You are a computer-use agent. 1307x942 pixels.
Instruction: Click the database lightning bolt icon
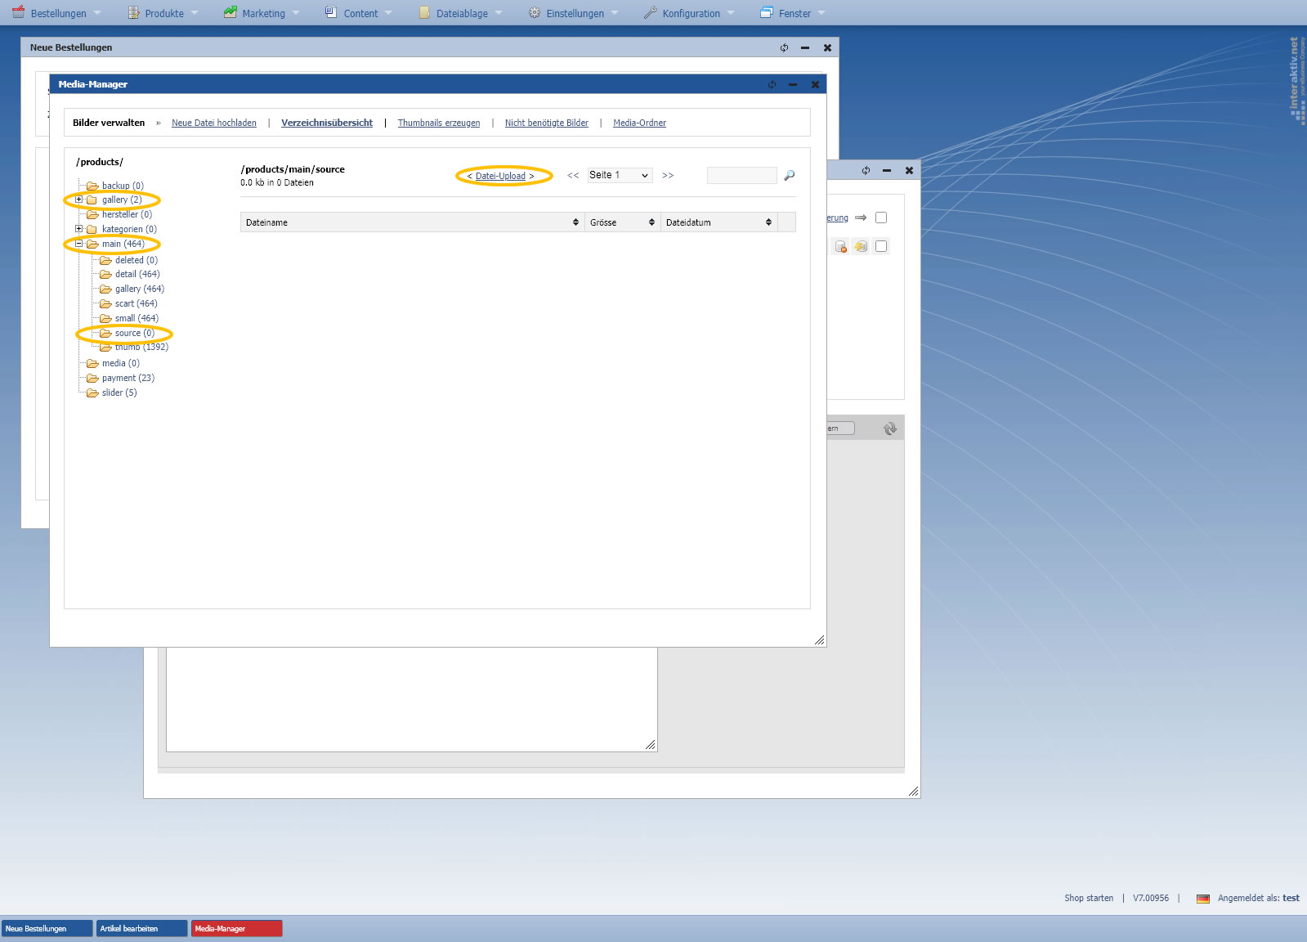(x=861, y=246)
